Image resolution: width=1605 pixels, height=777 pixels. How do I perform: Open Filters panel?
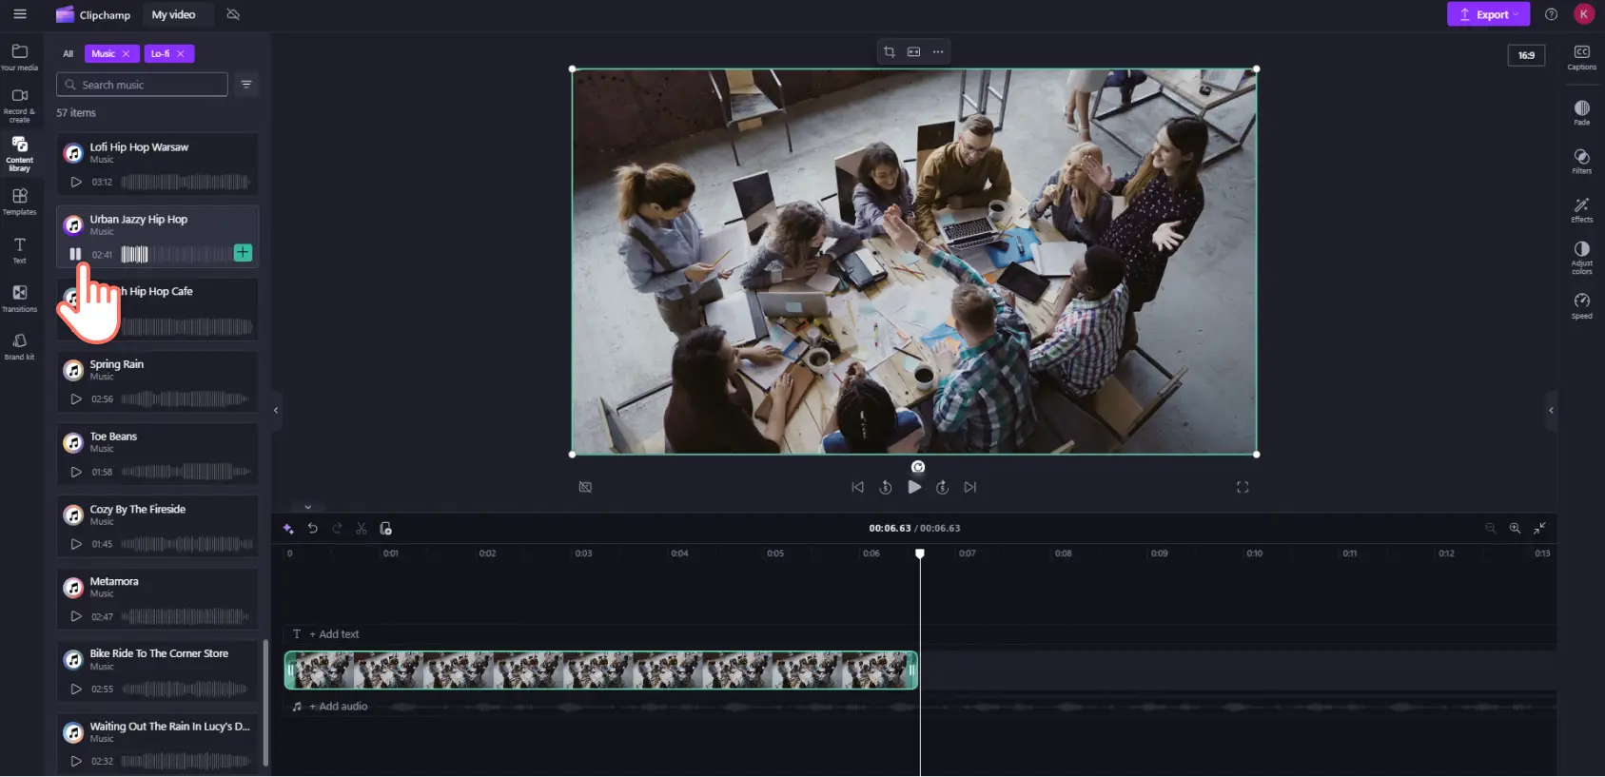(x=1581, y=161)
